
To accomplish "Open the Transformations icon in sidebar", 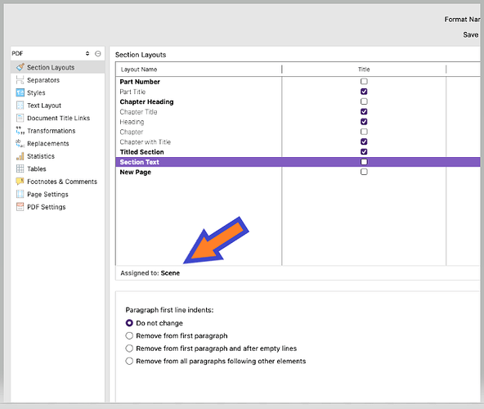I will (x=20, y=130).
